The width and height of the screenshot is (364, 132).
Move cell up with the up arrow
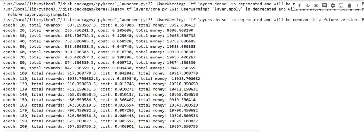[299, 6]
